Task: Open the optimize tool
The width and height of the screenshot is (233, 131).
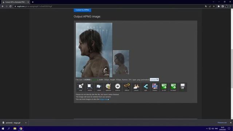Action: pos(108,87)
